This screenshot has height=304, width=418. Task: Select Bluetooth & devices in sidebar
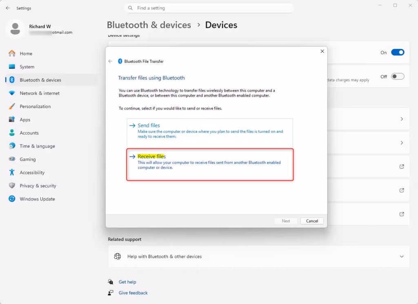click(40, 80)
